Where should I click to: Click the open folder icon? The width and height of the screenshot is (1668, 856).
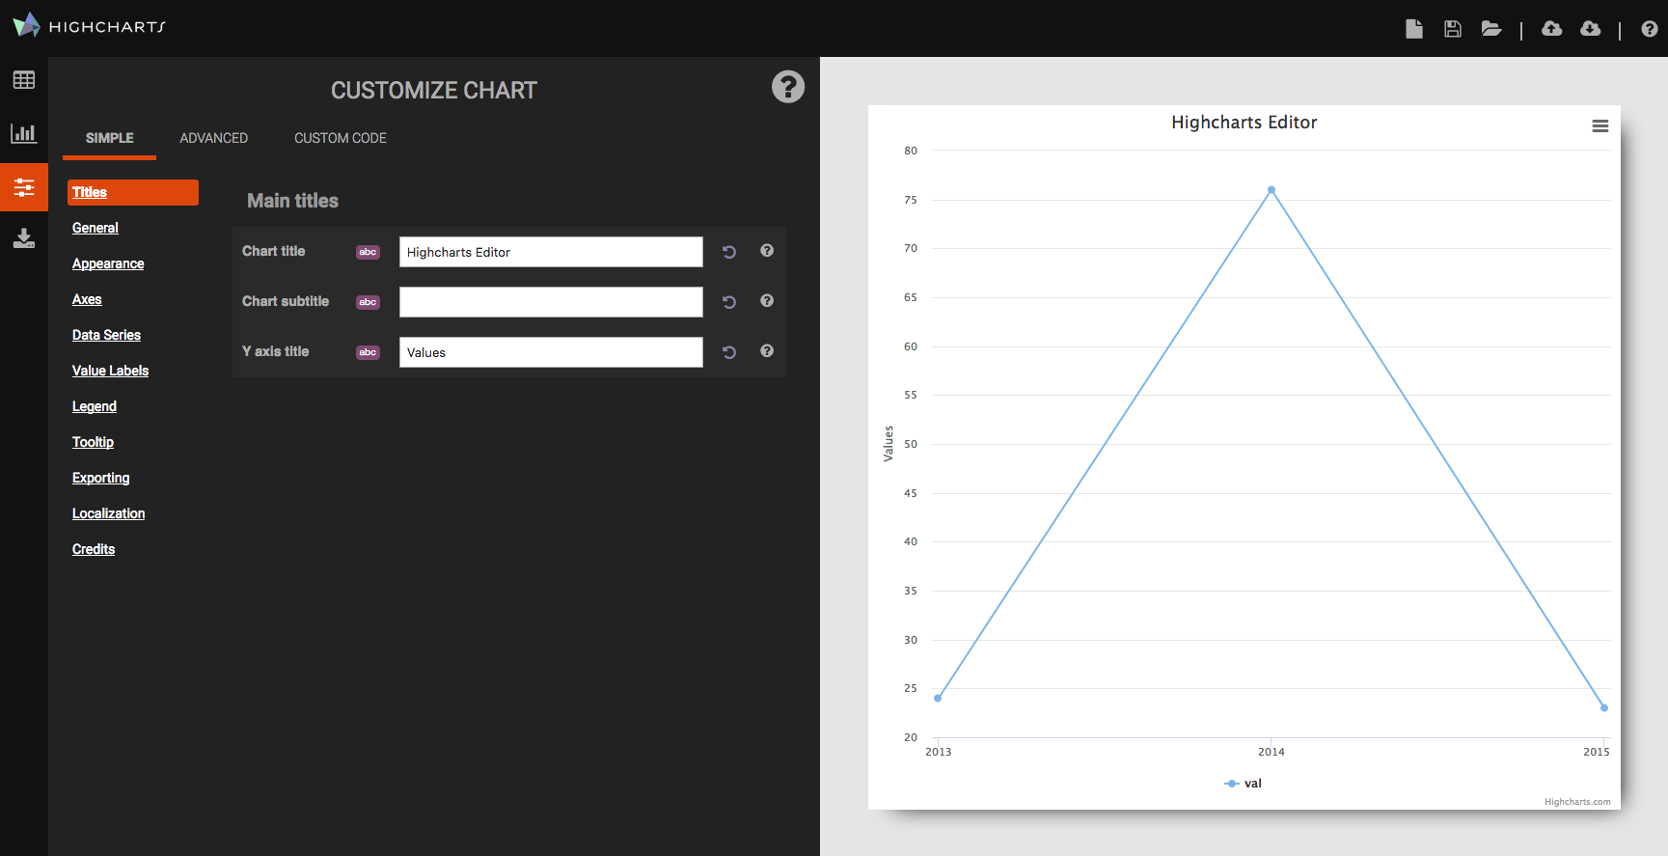[1491, 29]
